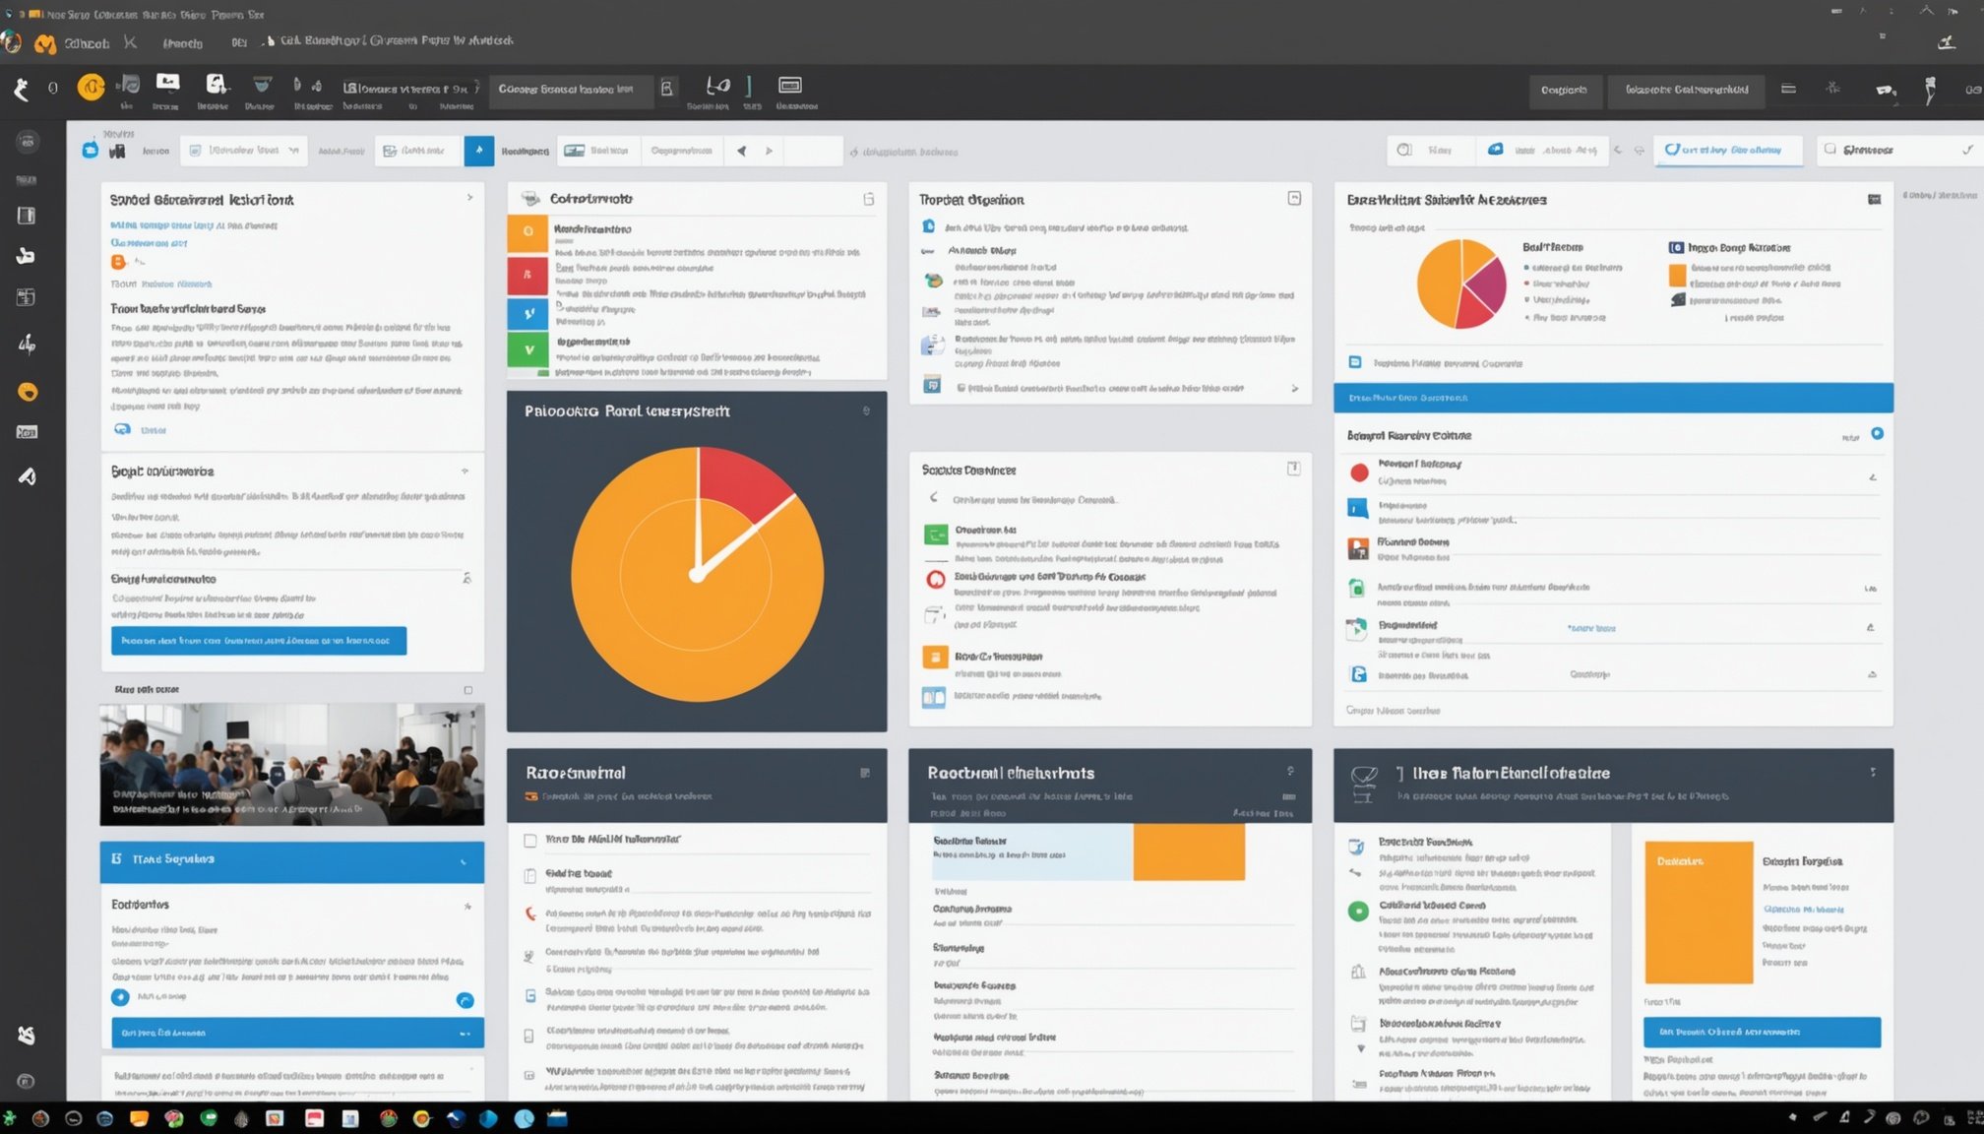Expand the top-right search box dropdown arrow

(x=1966, y=150)
